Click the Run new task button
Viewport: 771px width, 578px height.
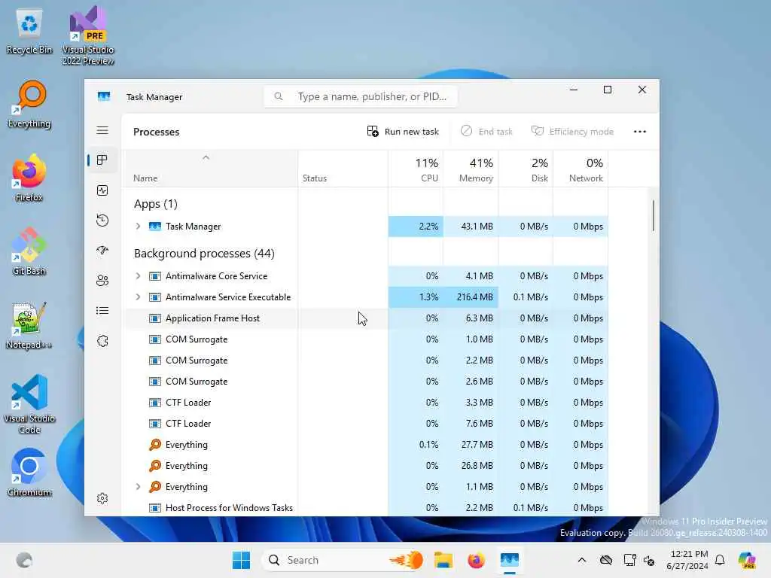tap(403, 132)
